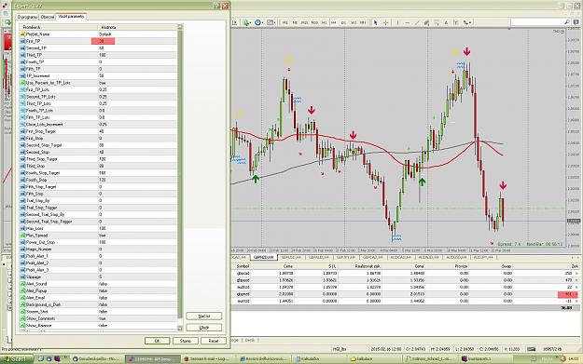This screenshot has height=364, width=583.
Task: Sort trades by the Symbol column header
Action: tap(243, 266)
